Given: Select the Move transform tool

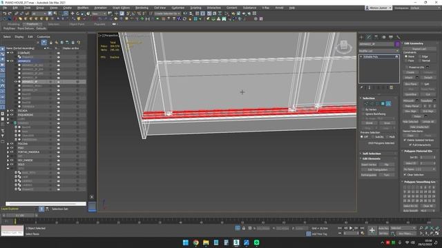Looking at the screenshot, I should pyautogui.click(x=73, y=14).
